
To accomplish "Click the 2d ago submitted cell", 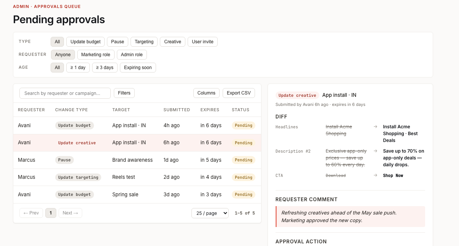I will point(172,177).
